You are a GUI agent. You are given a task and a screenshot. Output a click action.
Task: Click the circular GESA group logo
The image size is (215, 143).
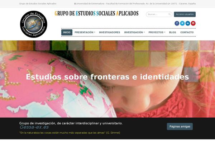click(34, 24)
